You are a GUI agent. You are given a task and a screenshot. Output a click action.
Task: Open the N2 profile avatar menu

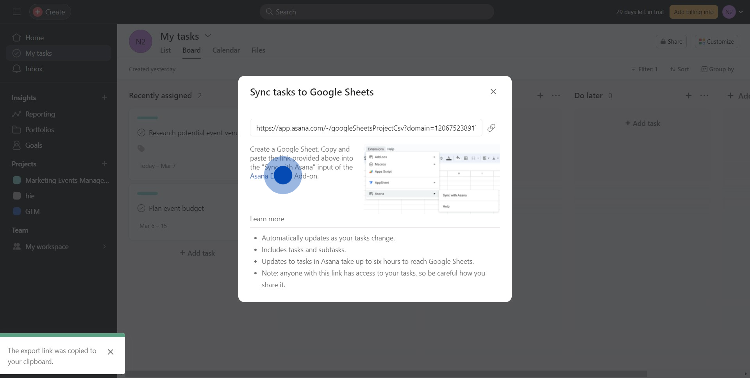(x=729, y=12)
